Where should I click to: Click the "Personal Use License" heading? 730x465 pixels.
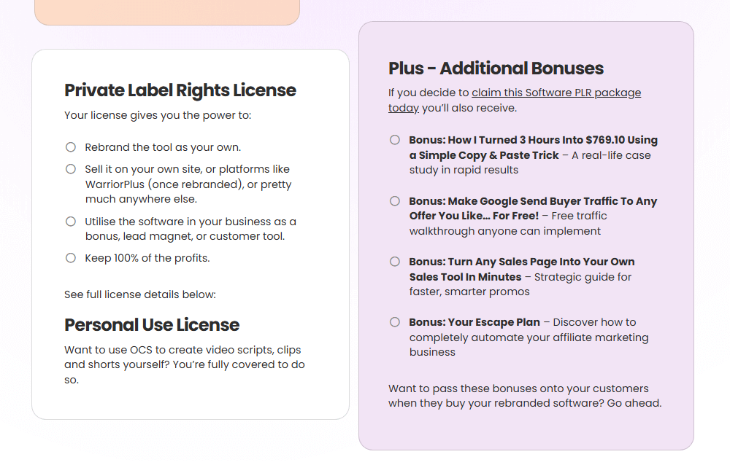(x=152, y=324)
